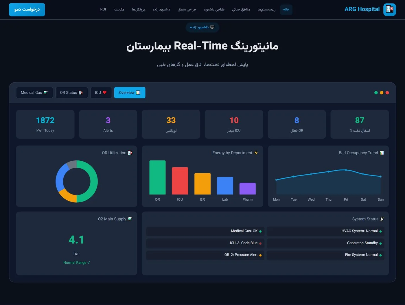
Task: Click the ARG Hospital brand text
Action: click(362, 9)
